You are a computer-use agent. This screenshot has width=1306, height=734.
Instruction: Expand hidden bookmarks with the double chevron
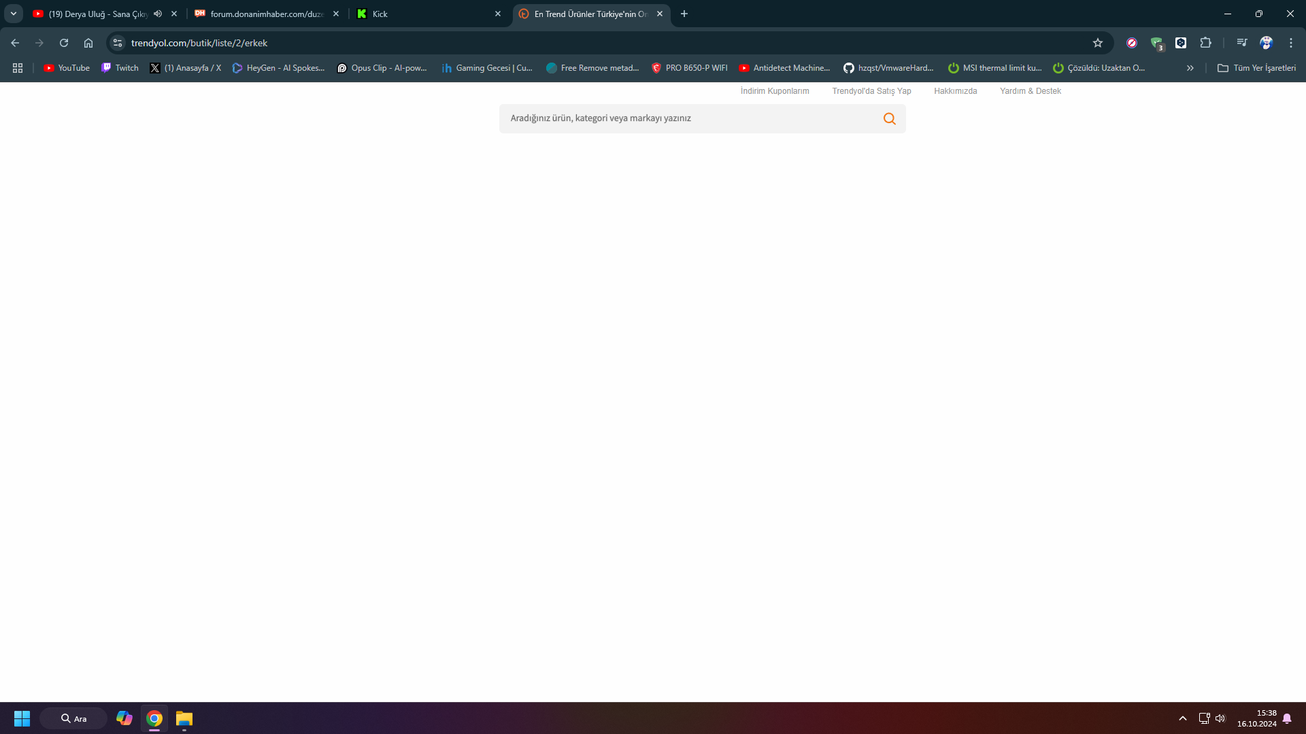(x=1190, y=68)
